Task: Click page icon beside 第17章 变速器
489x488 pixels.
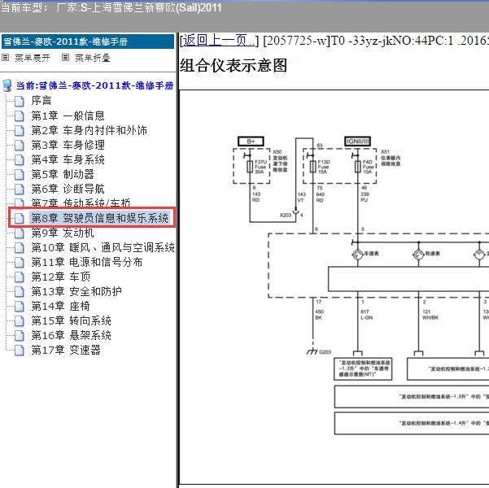Action: 20,351
